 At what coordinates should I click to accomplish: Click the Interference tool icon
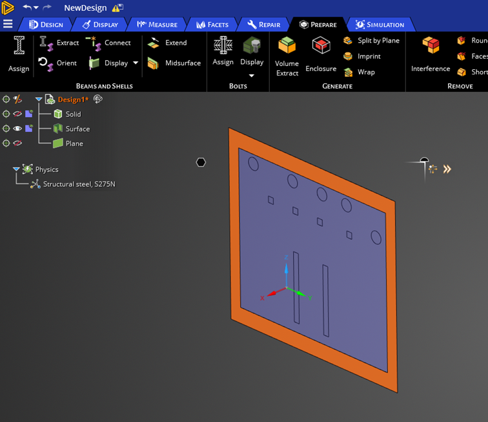431,54
